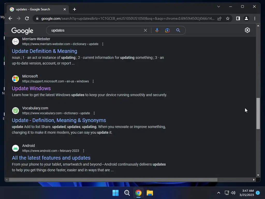Click the horizontal scrollbar thumb
Image resolution: width=265 pixels, height=199 pixels.
pos(113,180)
